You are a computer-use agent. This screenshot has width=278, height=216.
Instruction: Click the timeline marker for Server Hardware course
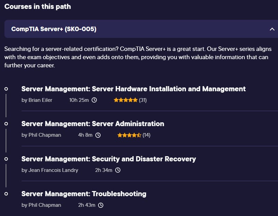click(6, 89)
